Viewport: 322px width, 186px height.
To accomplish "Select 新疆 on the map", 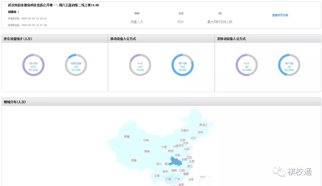I will [x=127, y=137].
